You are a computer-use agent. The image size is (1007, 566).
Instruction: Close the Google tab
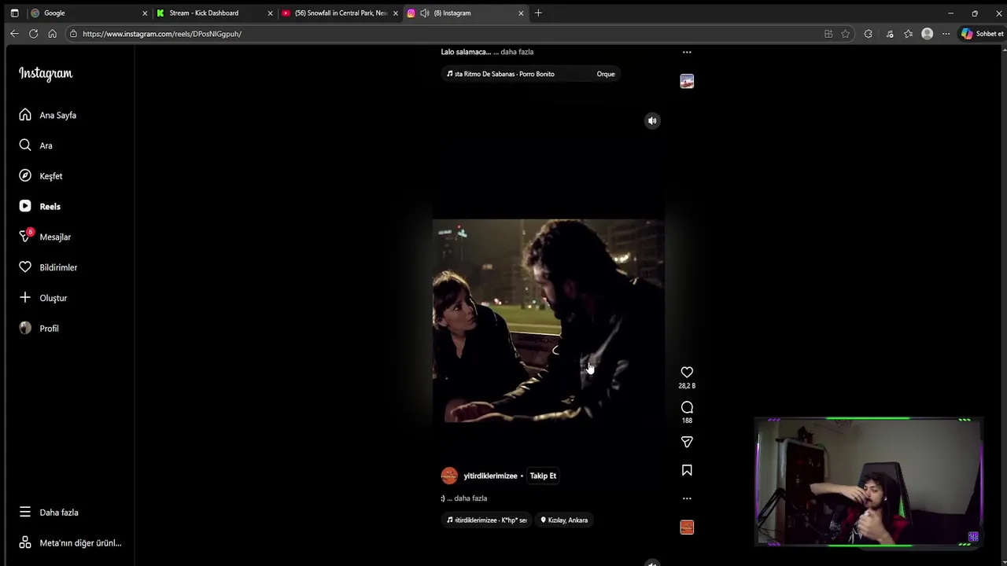click(145, 13)
